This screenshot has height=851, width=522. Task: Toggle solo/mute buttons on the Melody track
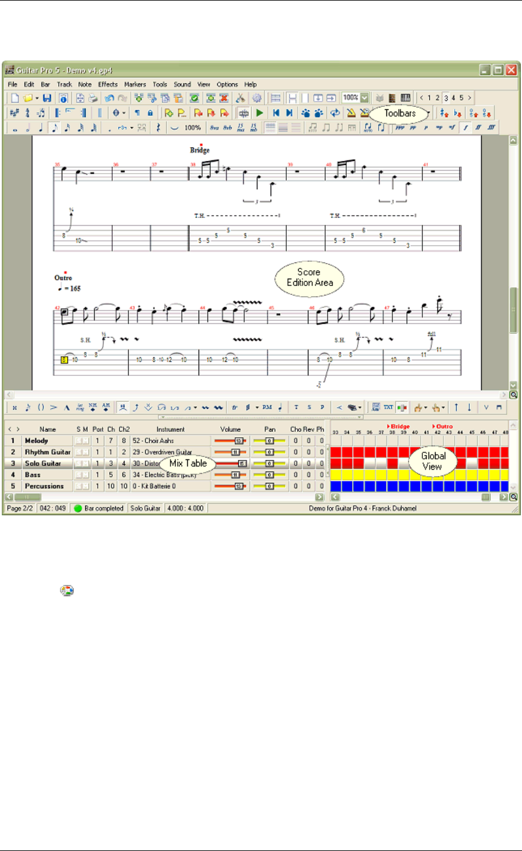coord(82,441)
